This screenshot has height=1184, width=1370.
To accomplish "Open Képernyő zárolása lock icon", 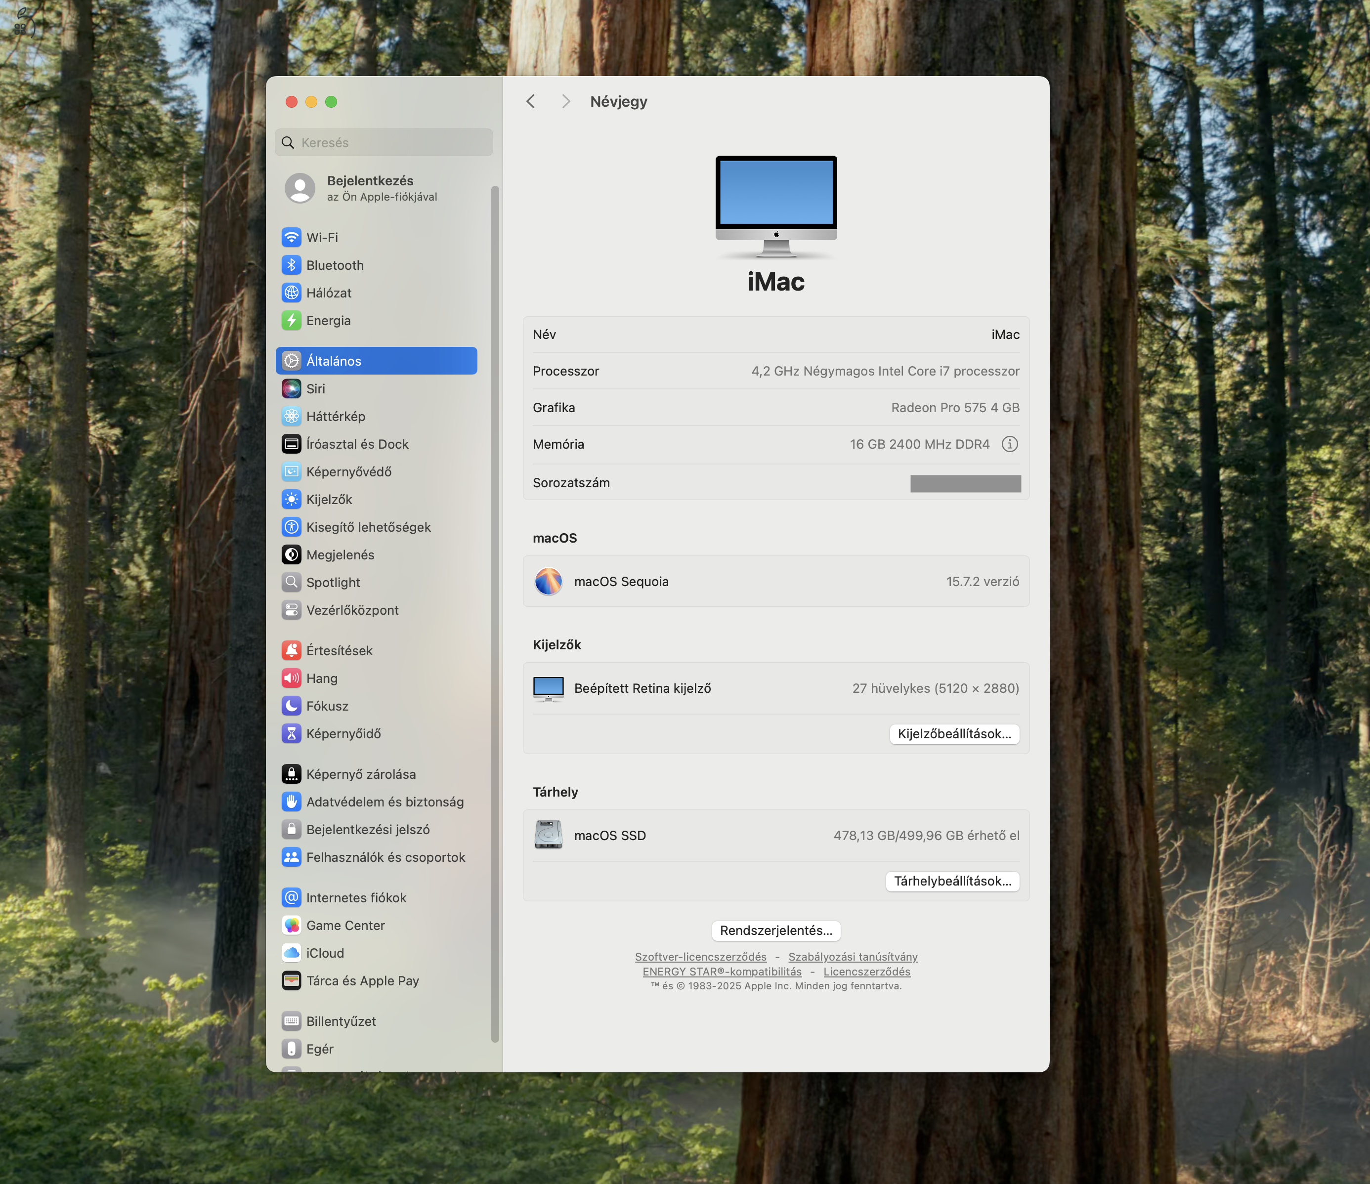I will (x=291, y=774).
